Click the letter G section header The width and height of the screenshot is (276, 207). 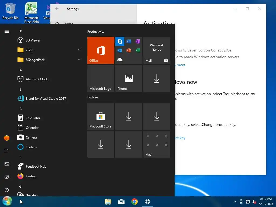(20, 186)
